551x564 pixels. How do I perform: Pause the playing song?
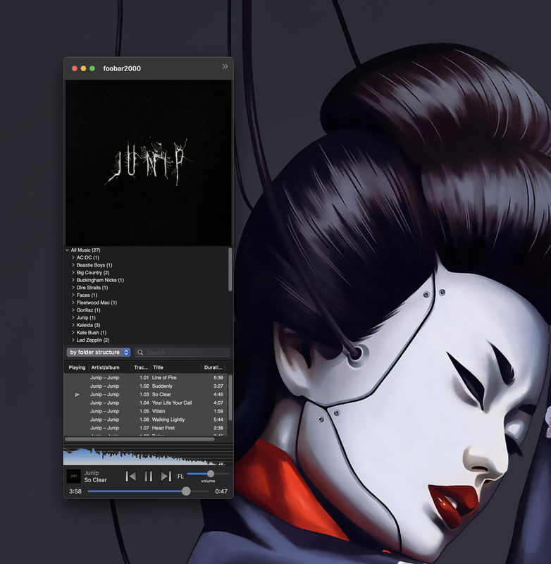coord(148,477)
